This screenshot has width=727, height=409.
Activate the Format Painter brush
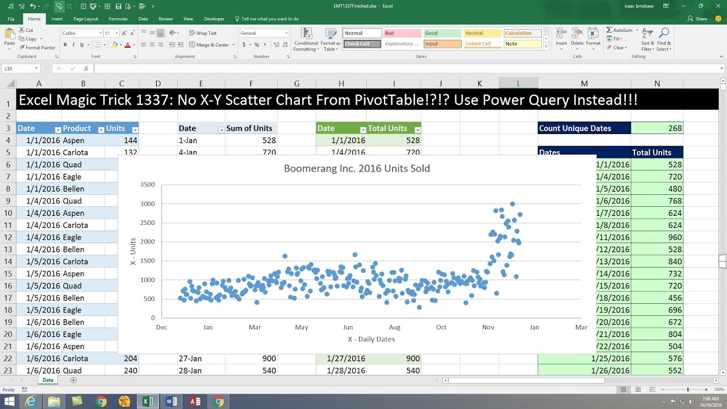(x=37, y=48)
